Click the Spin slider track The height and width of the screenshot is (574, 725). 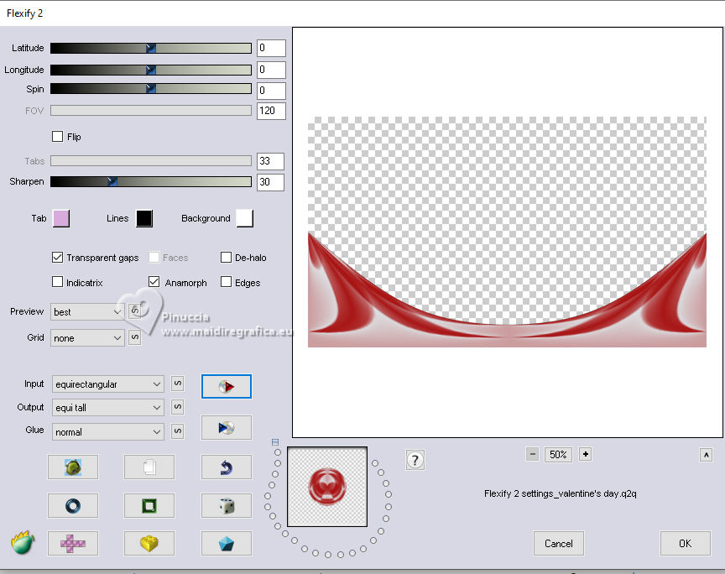click(x=151, y=88)
